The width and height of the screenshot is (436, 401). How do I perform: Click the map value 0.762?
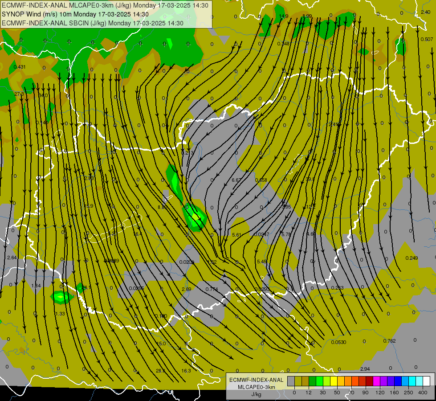(x=389, y=341)
